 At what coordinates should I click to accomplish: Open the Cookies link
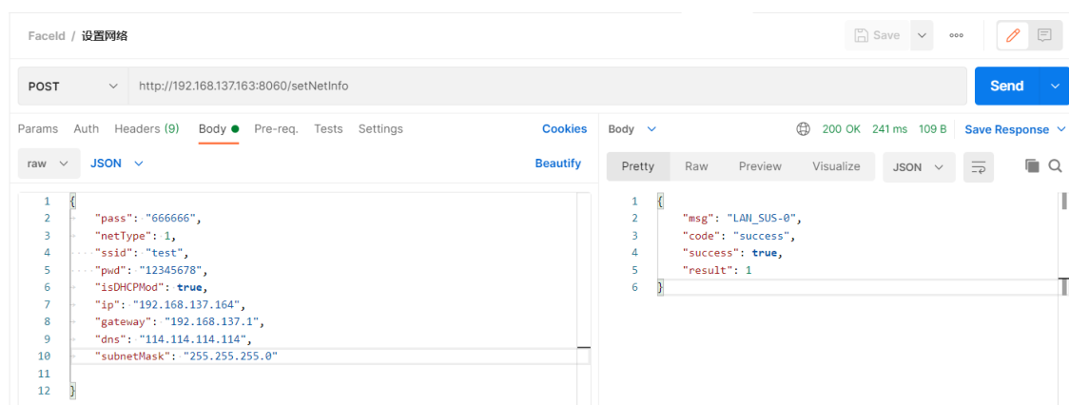(x=564, y=129)
